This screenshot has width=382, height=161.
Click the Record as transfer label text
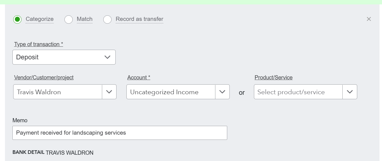[x=139, y=19]
